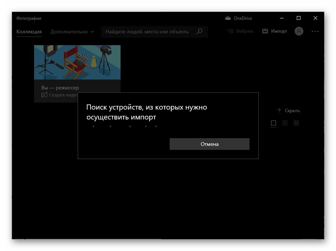Click the device search progress dots
The width and height of the screenshot is (336, 251).
pyautogui.click(x=125, y=126)
